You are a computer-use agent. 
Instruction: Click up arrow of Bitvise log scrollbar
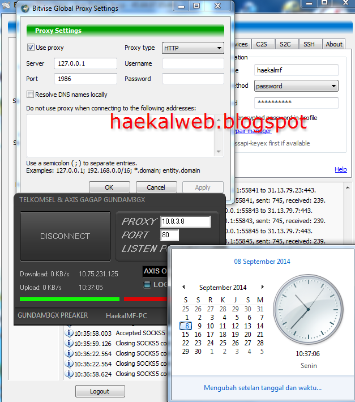pyautogui.click(x=348, y=187)
